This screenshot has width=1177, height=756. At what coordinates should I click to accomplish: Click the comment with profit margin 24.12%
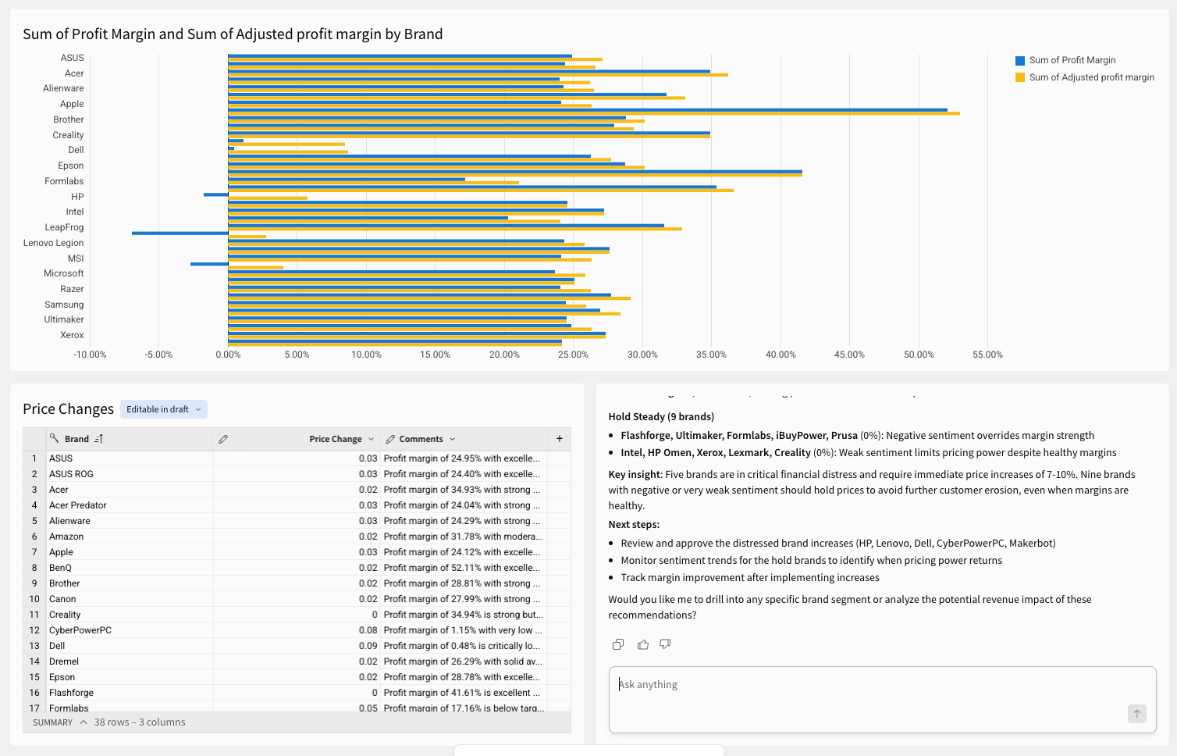tap(464, 552)
